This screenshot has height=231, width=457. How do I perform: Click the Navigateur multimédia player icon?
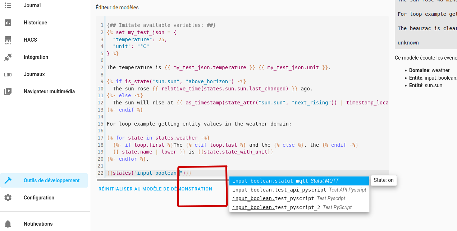(x=8, y=91)
